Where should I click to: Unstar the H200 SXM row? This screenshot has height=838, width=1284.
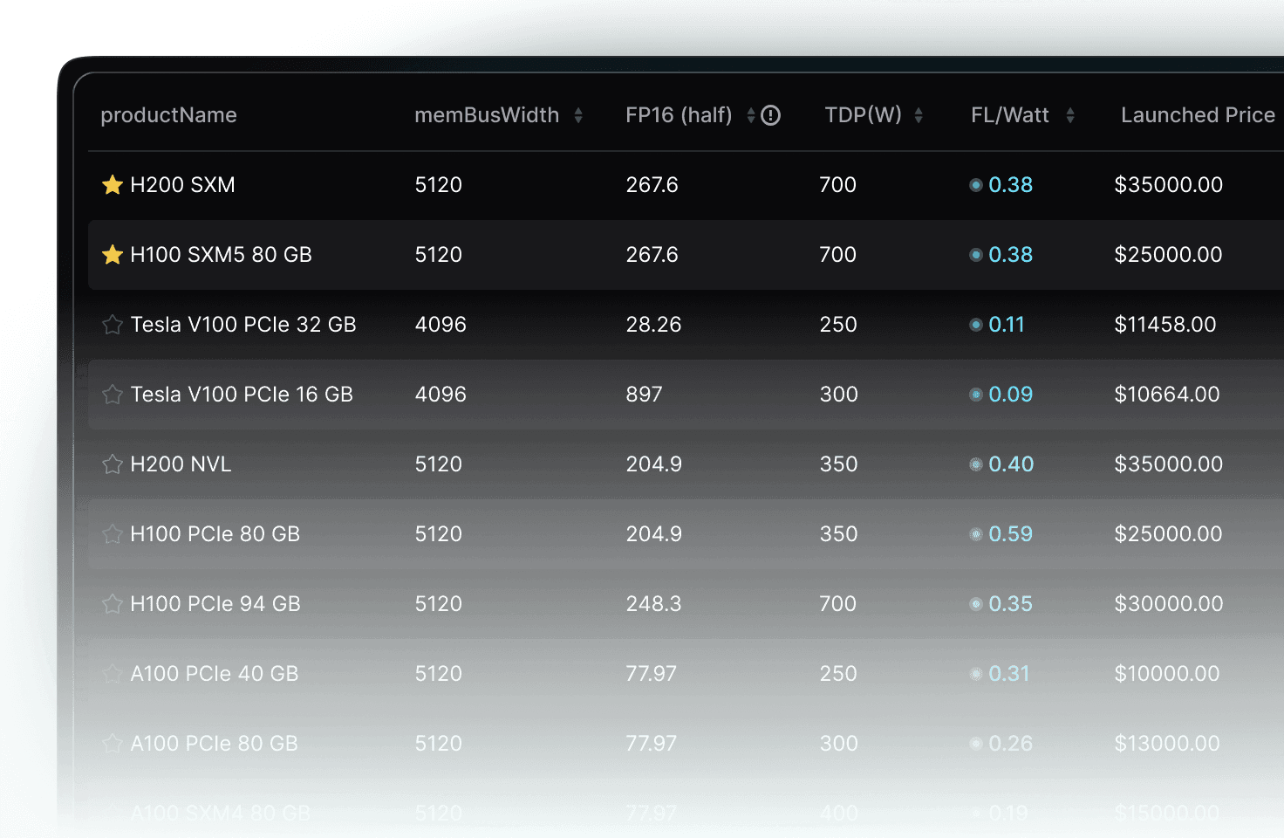(113, 185)
